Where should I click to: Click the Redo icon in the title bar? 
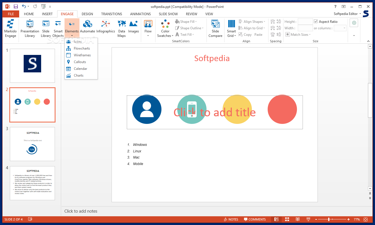pyautogui.click(x=35, y=6)
